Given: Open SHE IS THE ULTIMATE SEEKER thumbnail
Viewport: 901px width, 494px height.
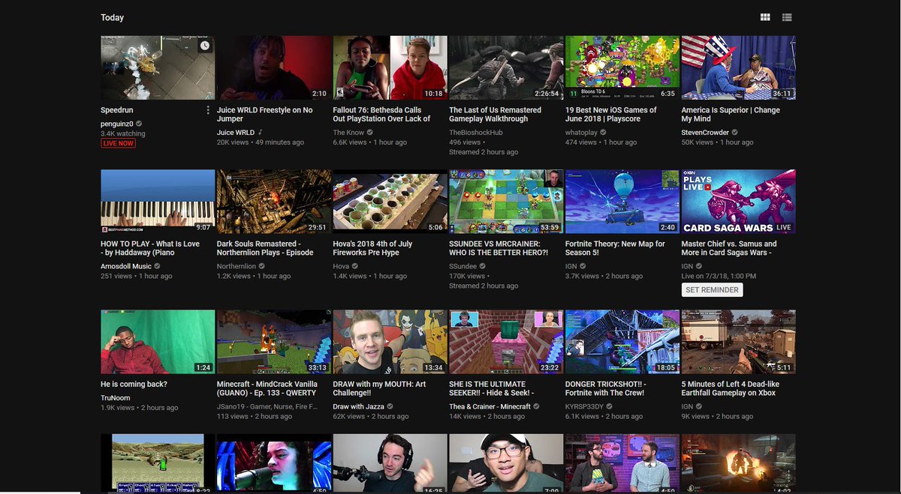Looking at the screenshot, I should click(x=506, y=342).
